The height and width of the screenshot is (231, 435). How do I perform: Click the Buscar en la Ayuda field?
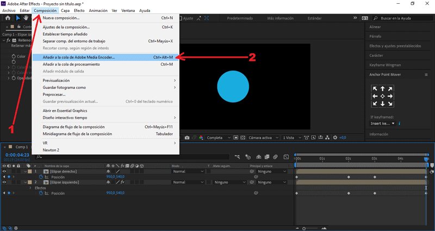click(x=403, y=18)
